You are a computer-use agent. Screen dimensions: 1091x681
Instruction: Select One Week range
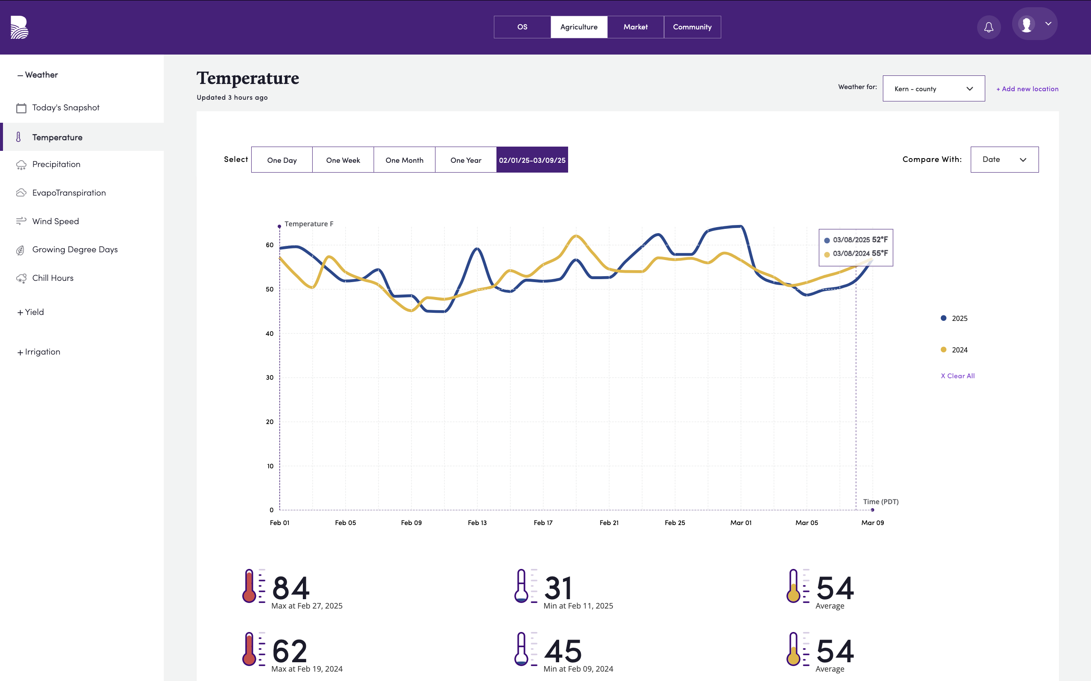point(343,160)
